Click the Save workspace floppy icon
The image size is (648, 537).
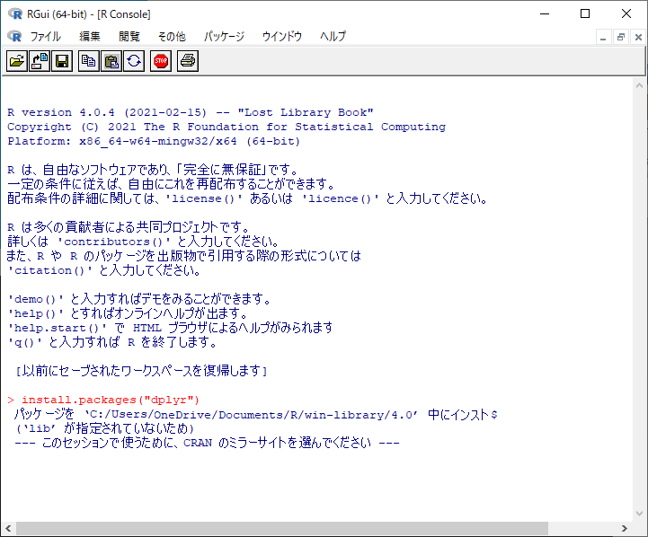pyautogui.click(x=62, y=61)
